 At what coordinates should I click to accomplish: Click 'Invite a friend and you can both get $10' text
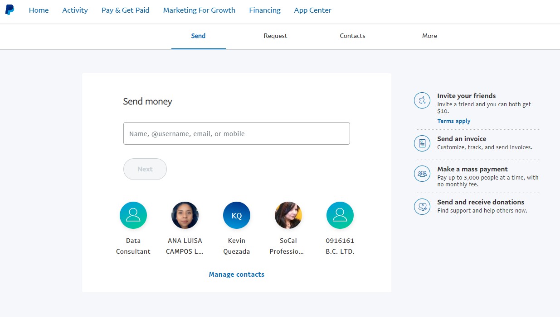pos(484,108)
